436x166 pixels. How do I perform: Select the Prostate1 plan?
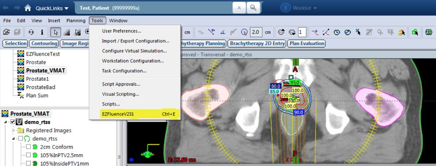pyautogui.click(x=37, y=79)
